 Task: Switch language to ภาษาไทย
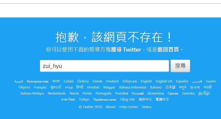point(68,99)
